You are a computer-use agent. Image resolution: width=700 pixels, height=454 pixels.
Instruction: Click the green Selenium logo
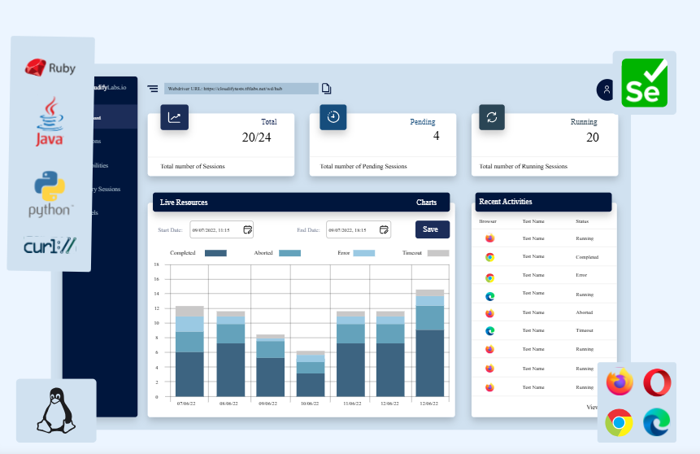[x=644, y=83]
